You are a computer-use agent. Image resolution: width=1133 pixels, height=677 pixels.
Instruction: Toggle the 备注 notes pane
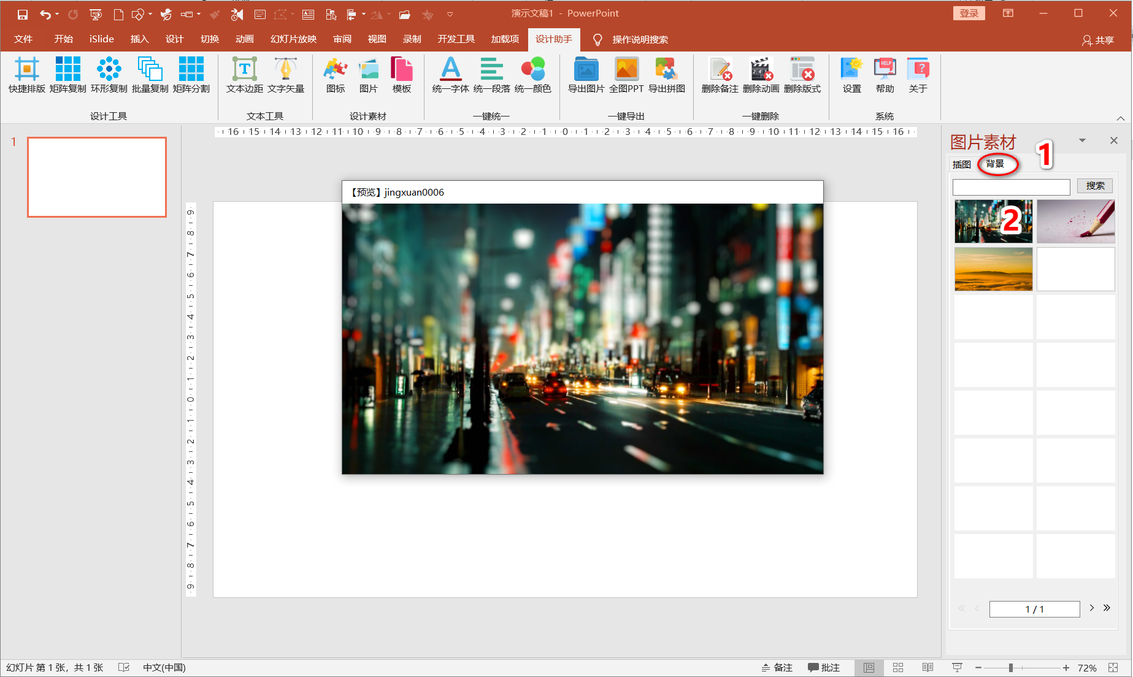[777, 668]
